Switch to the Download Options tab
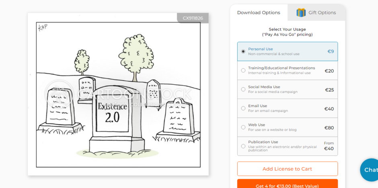The height and width of the screenshot is (188, 378). coord(259,12)
